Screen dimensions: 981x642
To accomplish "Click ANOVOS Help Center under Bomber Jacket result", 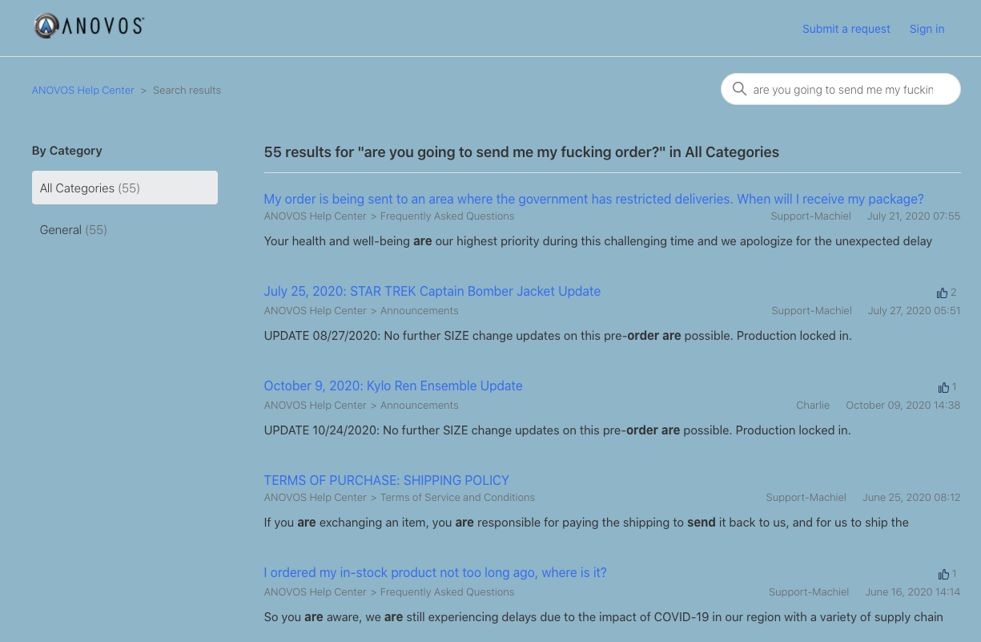I will point(316,311).
